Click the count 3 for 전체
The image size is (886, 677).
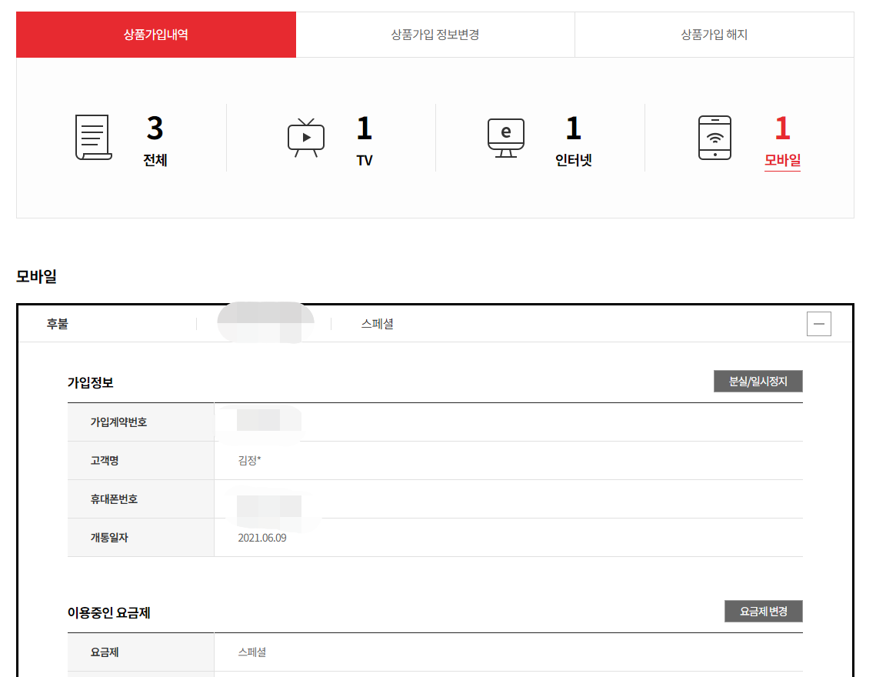click(155, 128)
